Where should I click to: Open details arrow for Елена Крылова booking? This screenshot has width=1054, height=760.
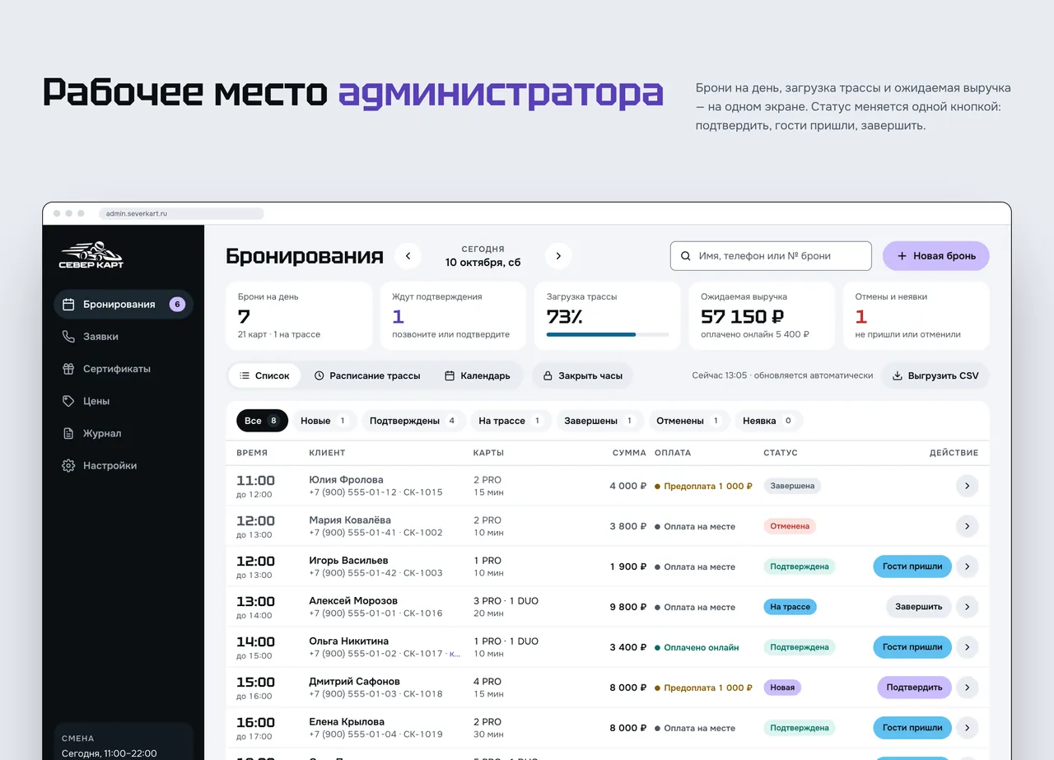967,728
